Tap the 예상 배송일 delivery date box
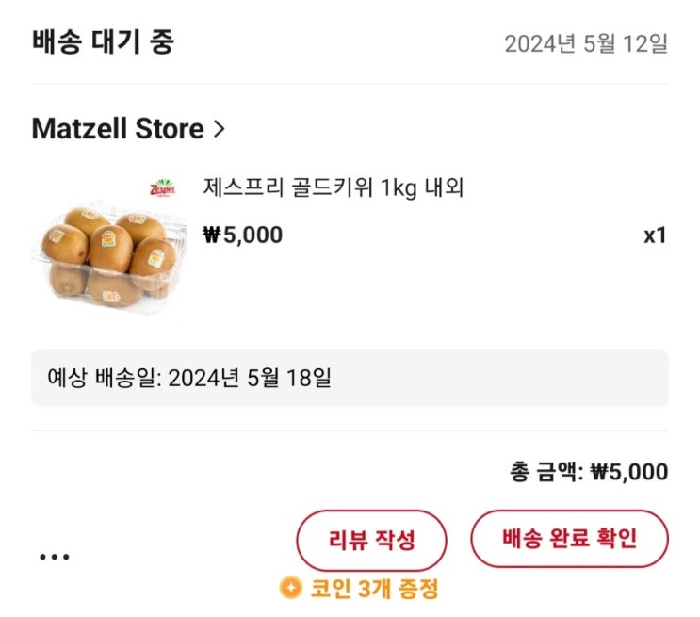Image resolution: width=700 pixels, height=617 pixels. (350, 379)
